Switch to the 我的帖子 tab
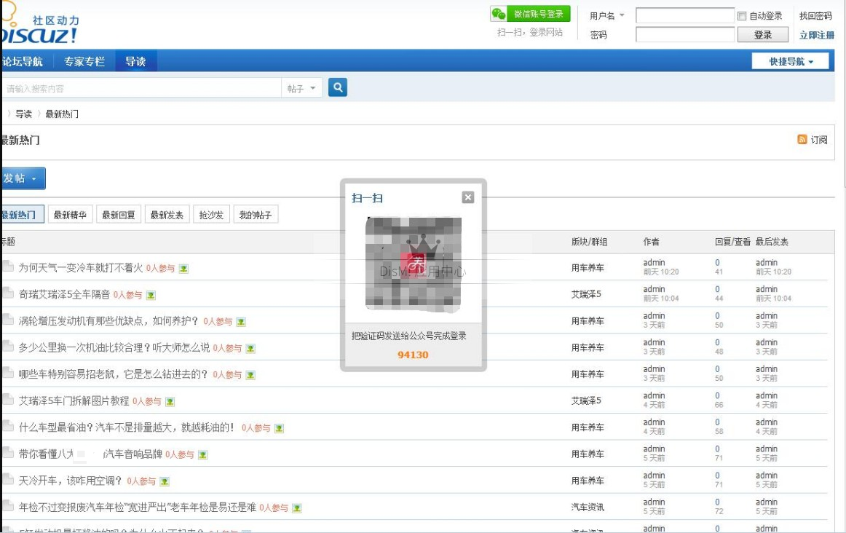 point(256,215)
